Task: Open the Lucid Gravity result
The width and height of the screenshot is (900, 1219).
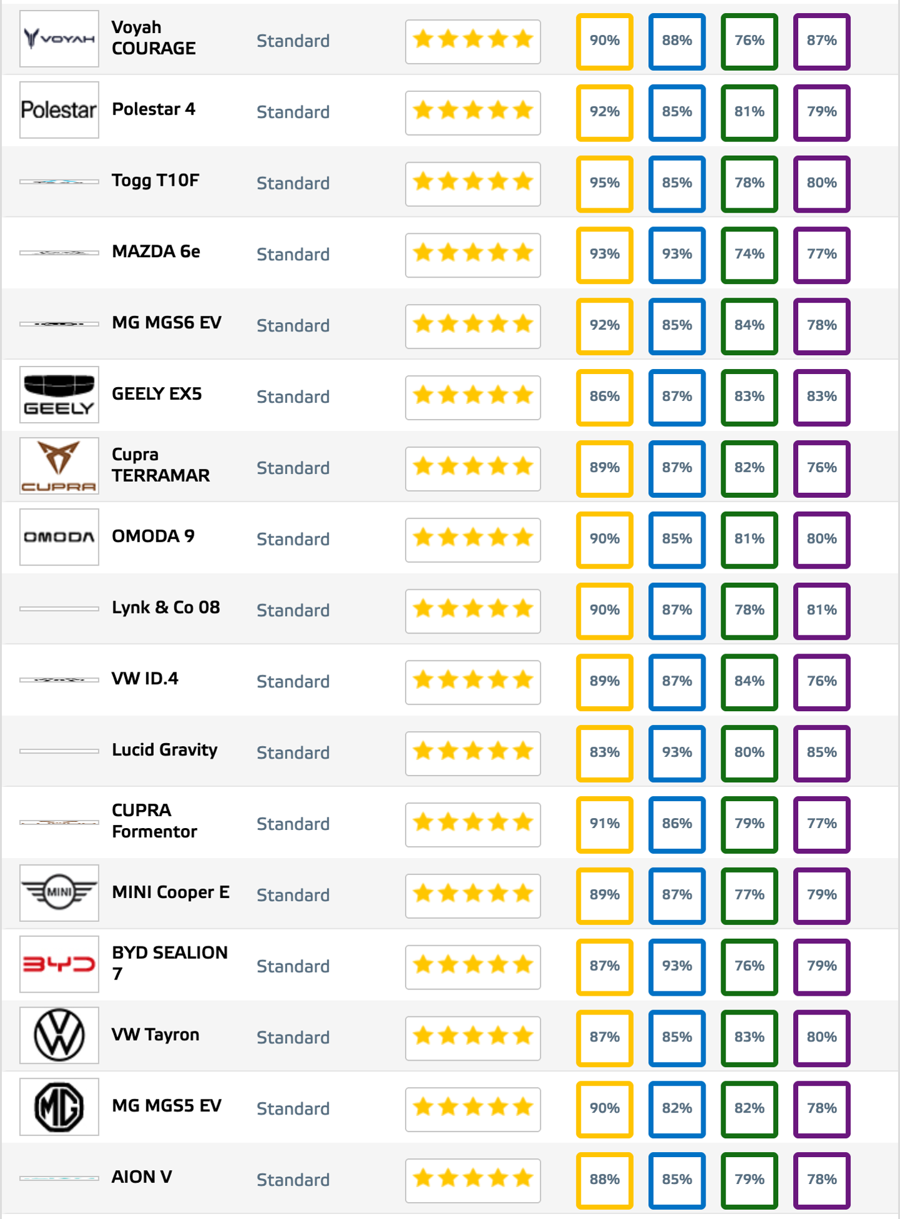Action: click(164, 750)
